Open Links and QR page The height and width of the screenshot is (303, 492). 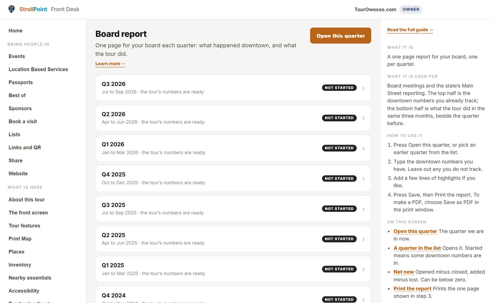click(25, 147)
